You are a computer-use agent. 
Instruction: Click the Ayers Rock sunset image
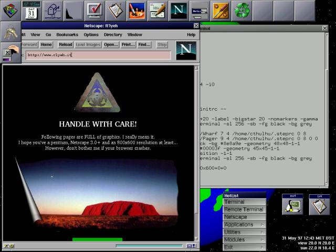point(98,192)
